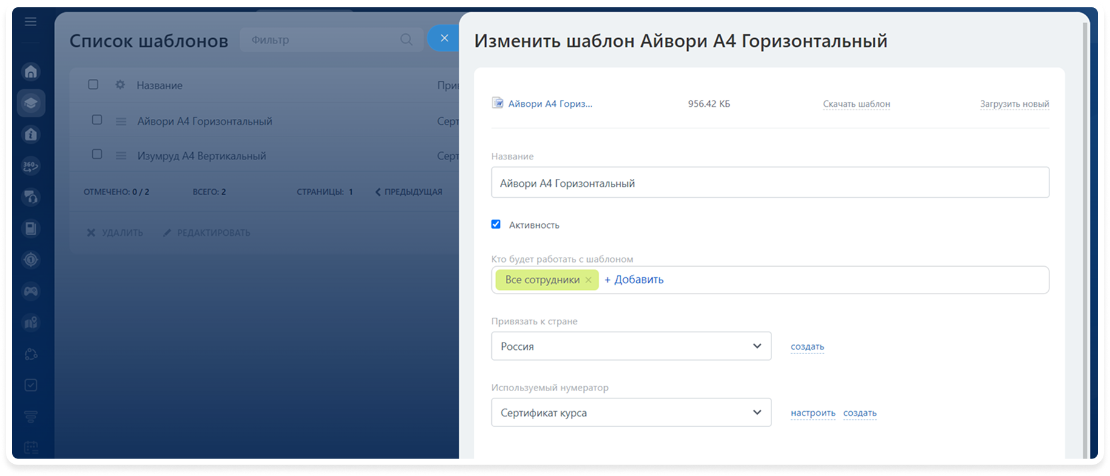Image resolution: width=1110 pixels, height=476 pixels.
Task: Toggle the select-all checkbox in header
Action: (93, 84)
